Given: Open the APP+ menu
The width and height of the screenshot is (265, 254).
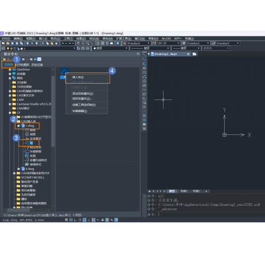Looking at the screenshot, I should [x=178, y=39].
